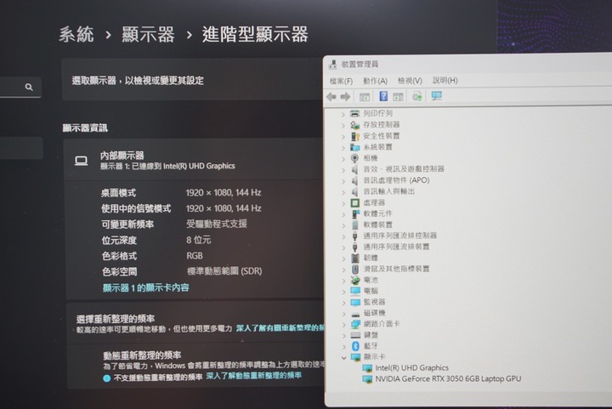This screenshot has width=612, height=409.
Task: Click the blue Help icon in Device Manager toolbar
Action: [x=383, y=96]
